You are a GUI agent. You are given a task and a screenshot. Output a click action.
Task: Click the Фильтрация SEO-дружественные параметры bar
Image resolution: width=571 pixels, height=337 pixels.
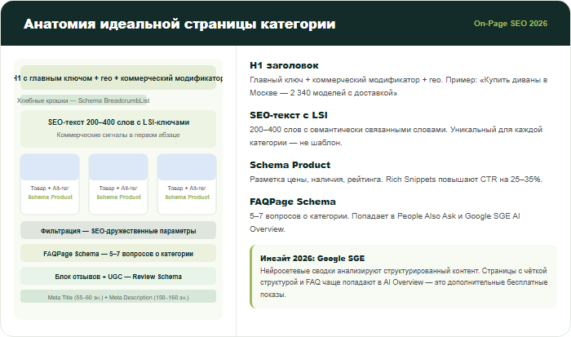pyautogui.click(x=118, y=230)
